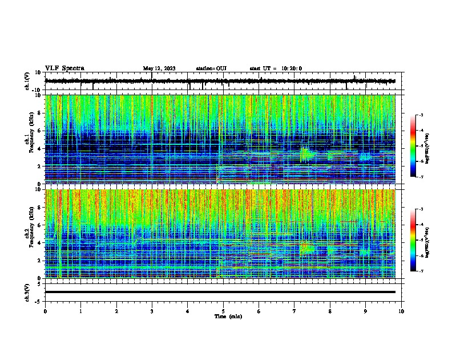452x349 pixels.
Task: Click the ch.1 spectrogram color bar
Action: coord(413,146)
